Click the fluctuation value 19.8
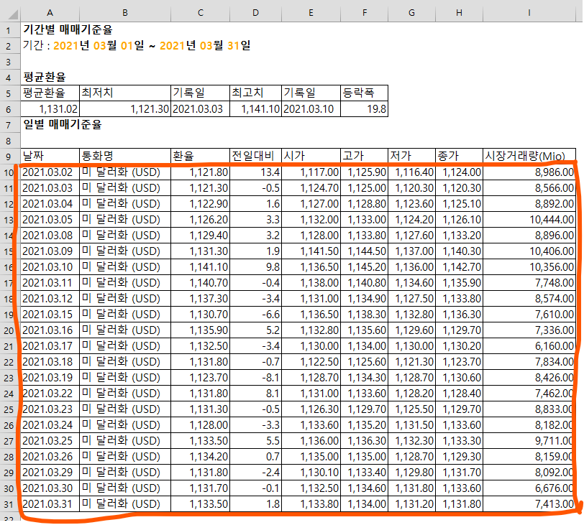This screenshot has height=525, width=584. [x=364, y=109]
